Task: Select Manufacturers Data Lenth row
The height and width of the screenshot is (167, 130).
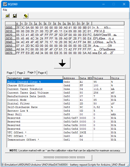Action: click(x=66, y=96)
